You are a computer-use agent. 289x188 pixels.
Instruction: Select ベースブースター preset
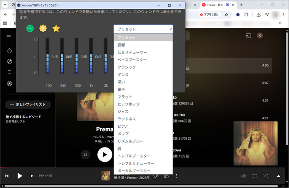click(x=143, y=60)
